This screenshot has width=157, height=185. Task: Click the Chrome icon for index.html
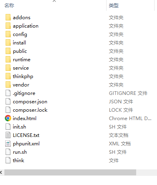[8, 118]
